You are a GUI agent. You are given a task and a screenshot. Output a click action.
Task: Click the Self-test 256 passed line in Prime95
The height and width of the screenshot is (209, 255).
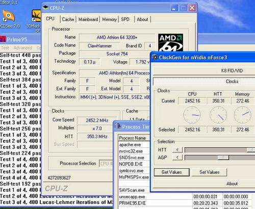[x=20, y=128]
